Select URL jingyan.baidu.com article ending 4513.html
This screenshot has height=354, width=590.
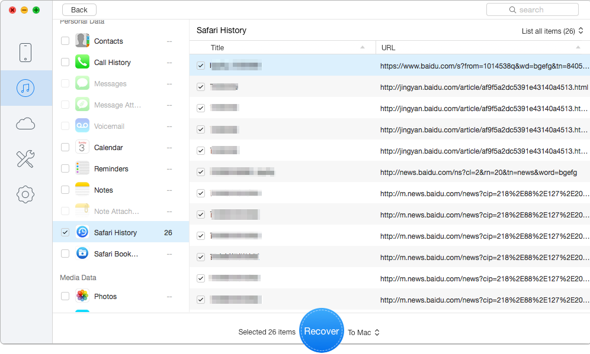pos(484,87)
